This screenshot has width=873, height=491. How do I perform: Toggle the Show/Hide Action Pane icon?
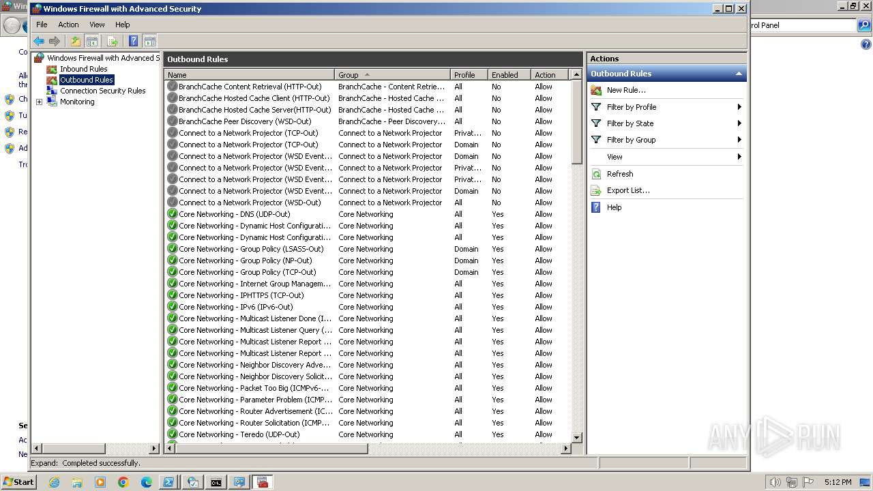click(149, 42)
